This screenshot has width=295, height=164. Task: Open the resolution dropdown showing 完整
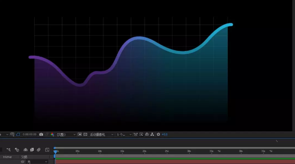(x=66, y=135)
